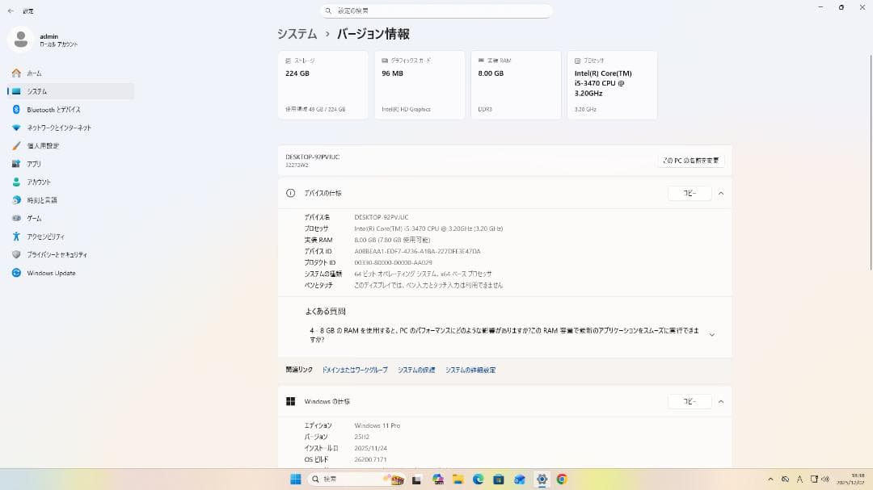Image resolution: width=873 pixels, height=490 pixels.
Task: Collapse the デバイスの仕様 section
Action: pyautogui.click(x=720, y=193)
